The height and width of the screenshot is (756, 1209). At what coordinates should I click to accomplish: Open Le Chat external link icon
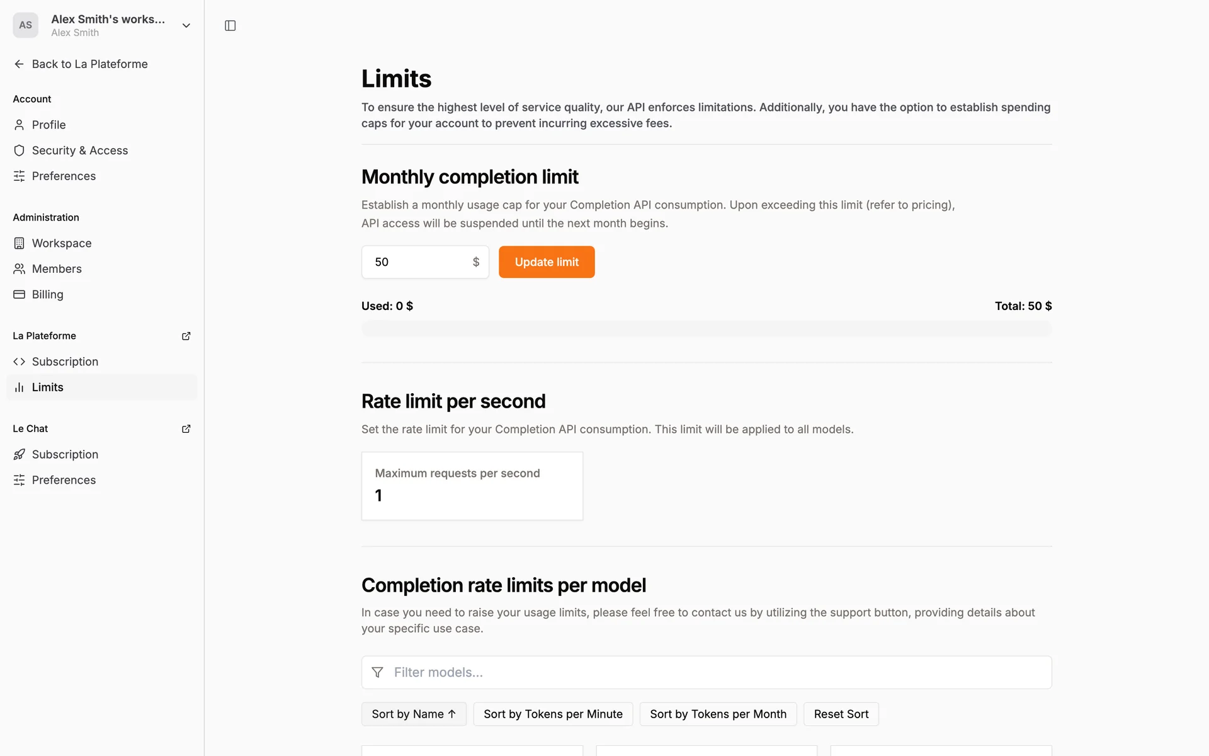coord(186,429)
